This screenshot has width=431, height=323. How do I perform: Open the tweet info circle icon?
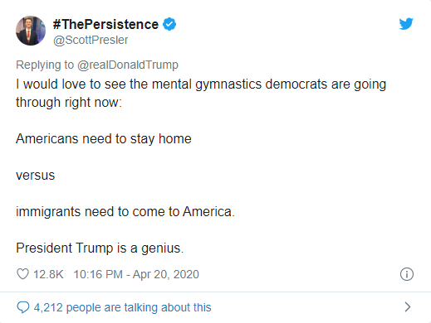pos(407,274)
